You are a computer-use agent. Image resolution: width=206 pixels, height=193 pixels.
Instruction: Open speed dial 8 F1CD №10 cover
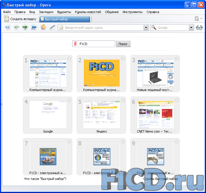coord(102,156)
